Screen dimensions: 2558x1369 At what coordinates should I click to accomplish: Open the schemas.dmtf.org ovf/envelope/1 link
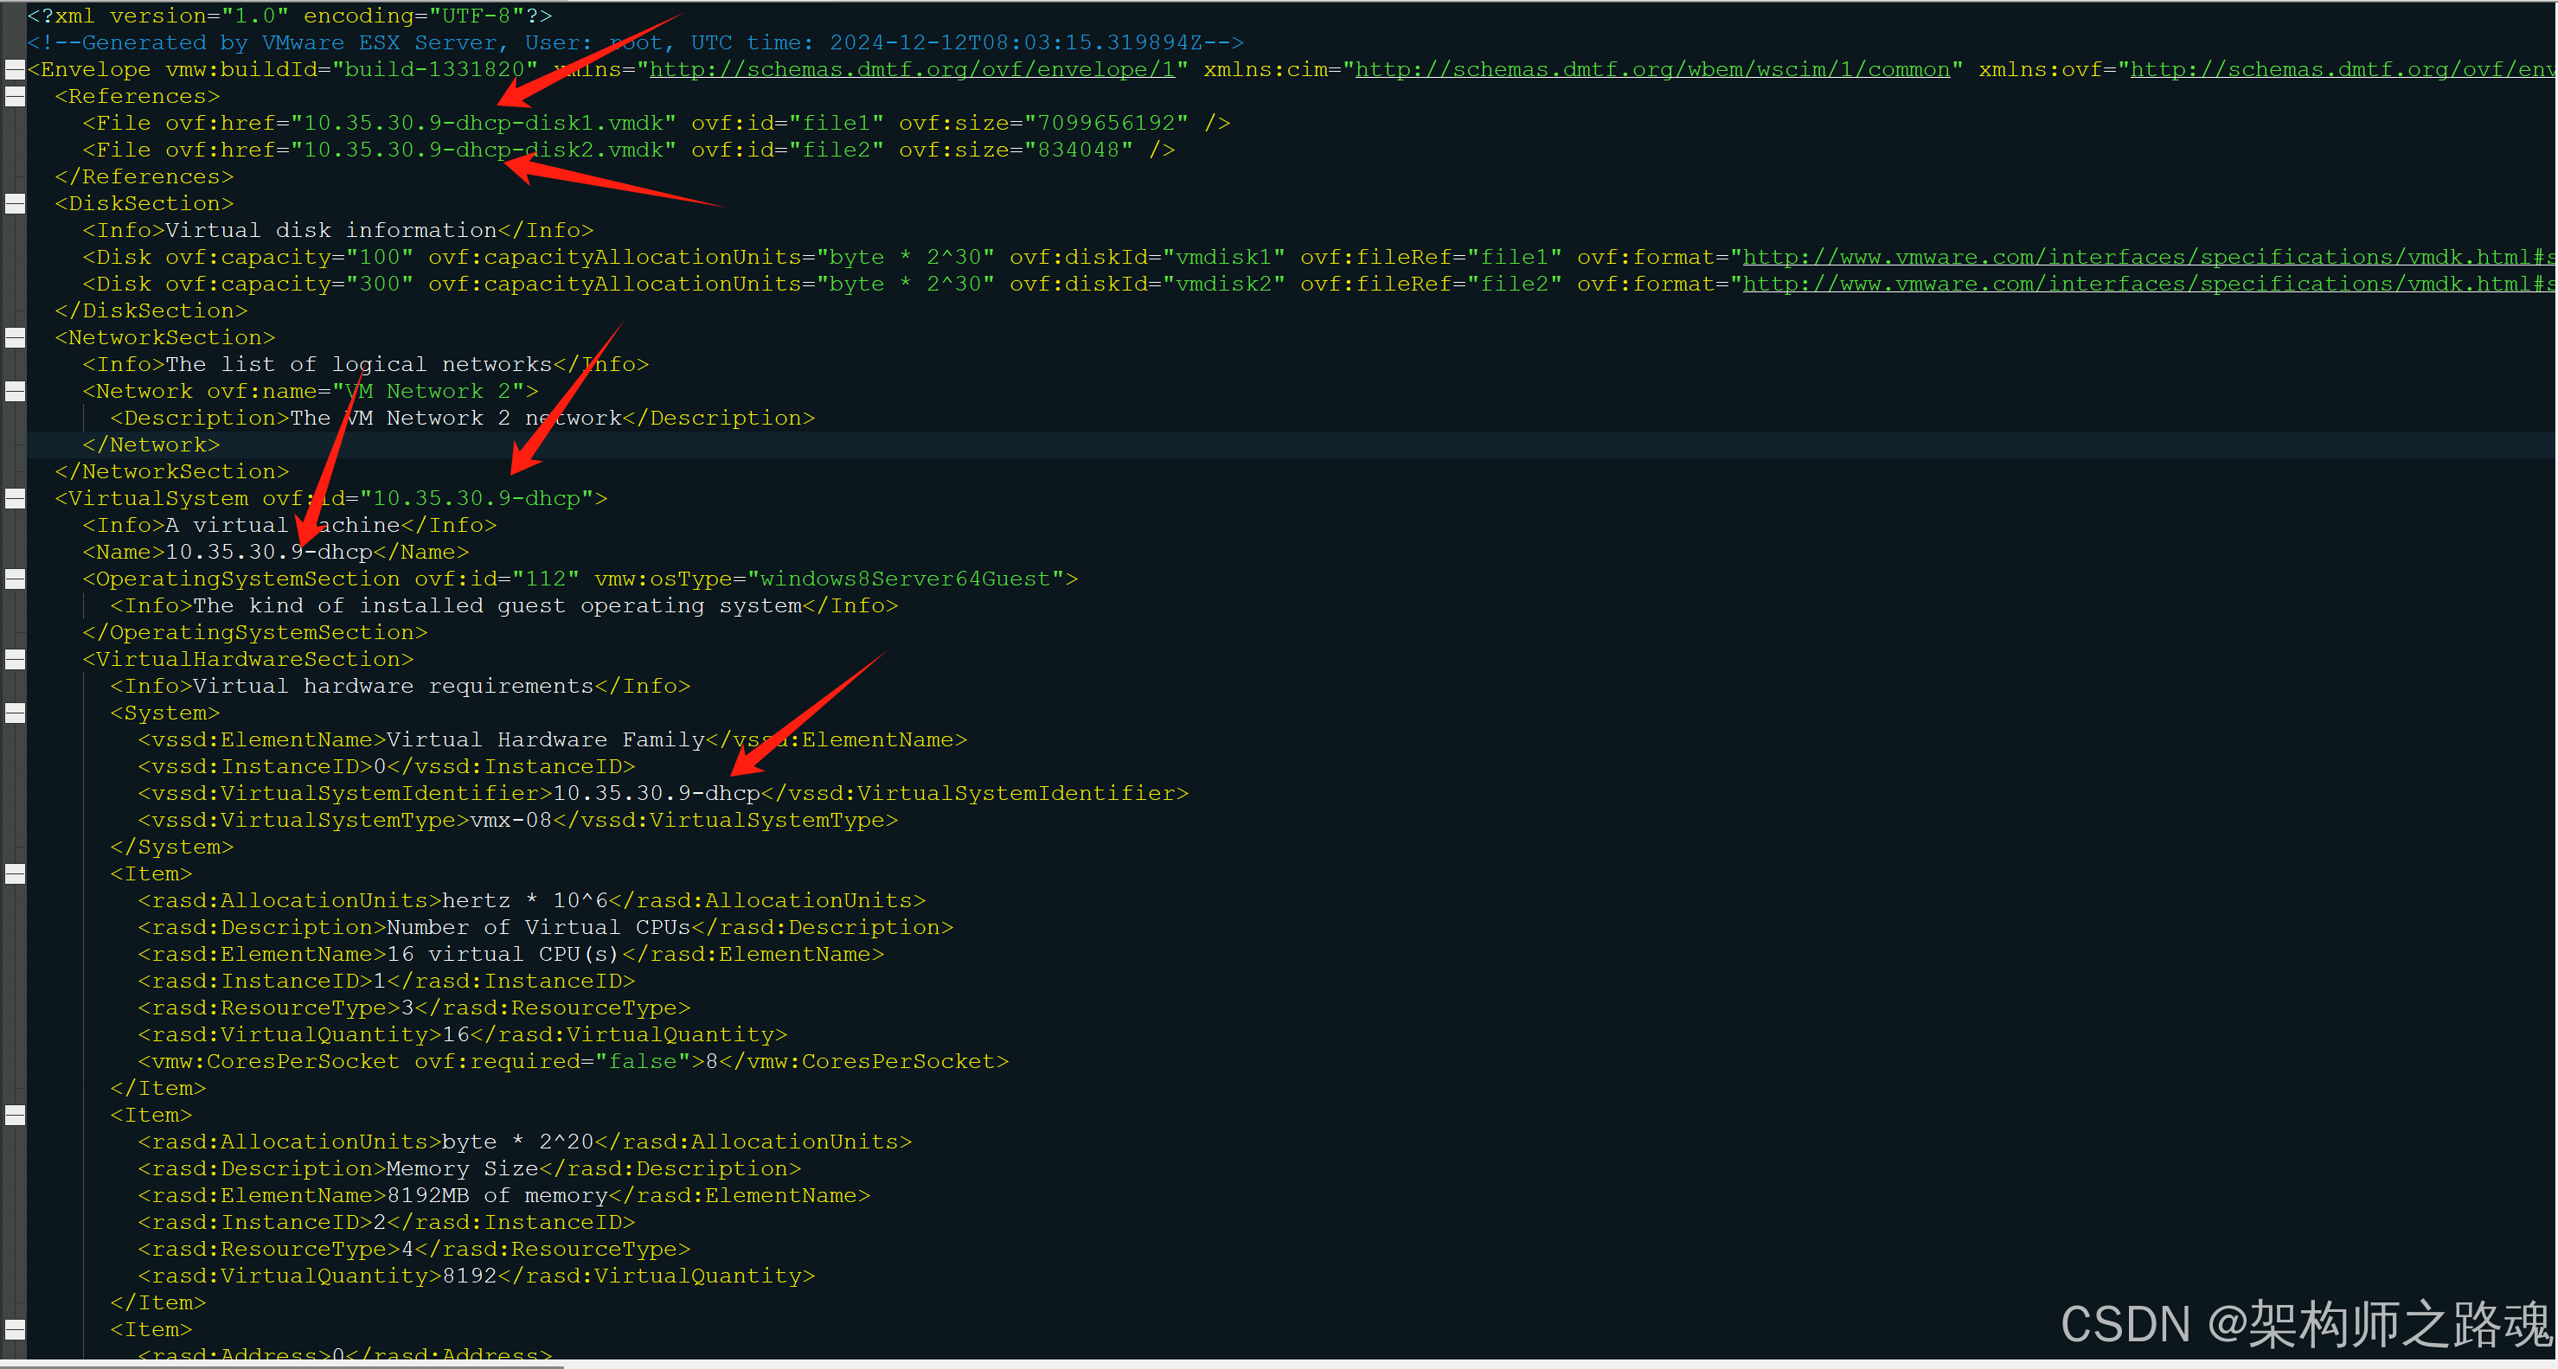click(912, 69)
